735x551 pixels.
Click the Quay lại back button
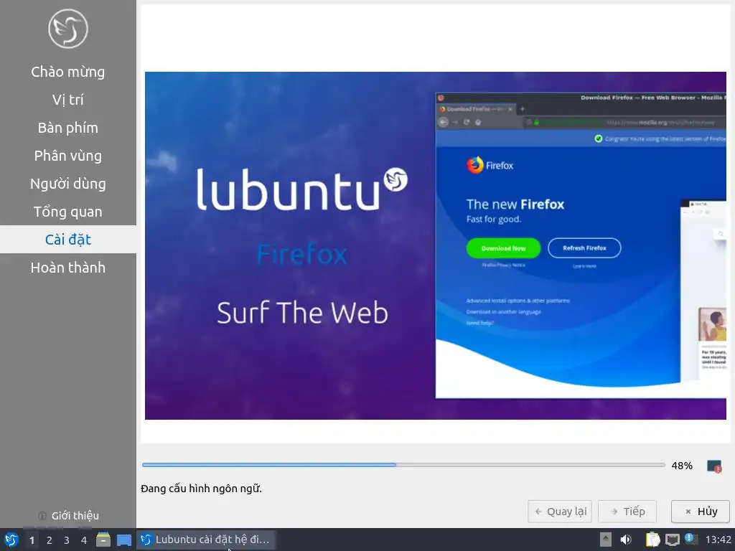(560, 512)
